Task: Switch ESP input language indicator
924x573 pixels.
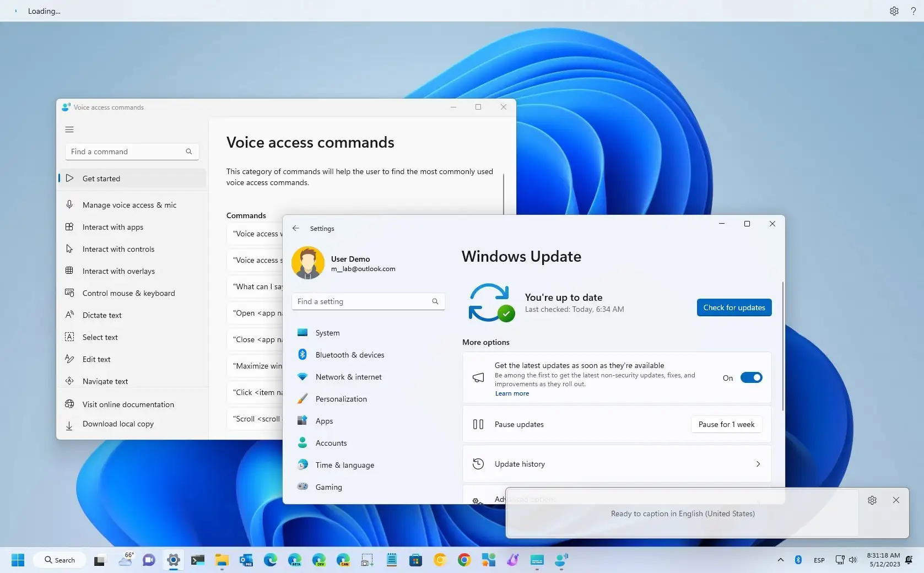Action: click(819, 560)
